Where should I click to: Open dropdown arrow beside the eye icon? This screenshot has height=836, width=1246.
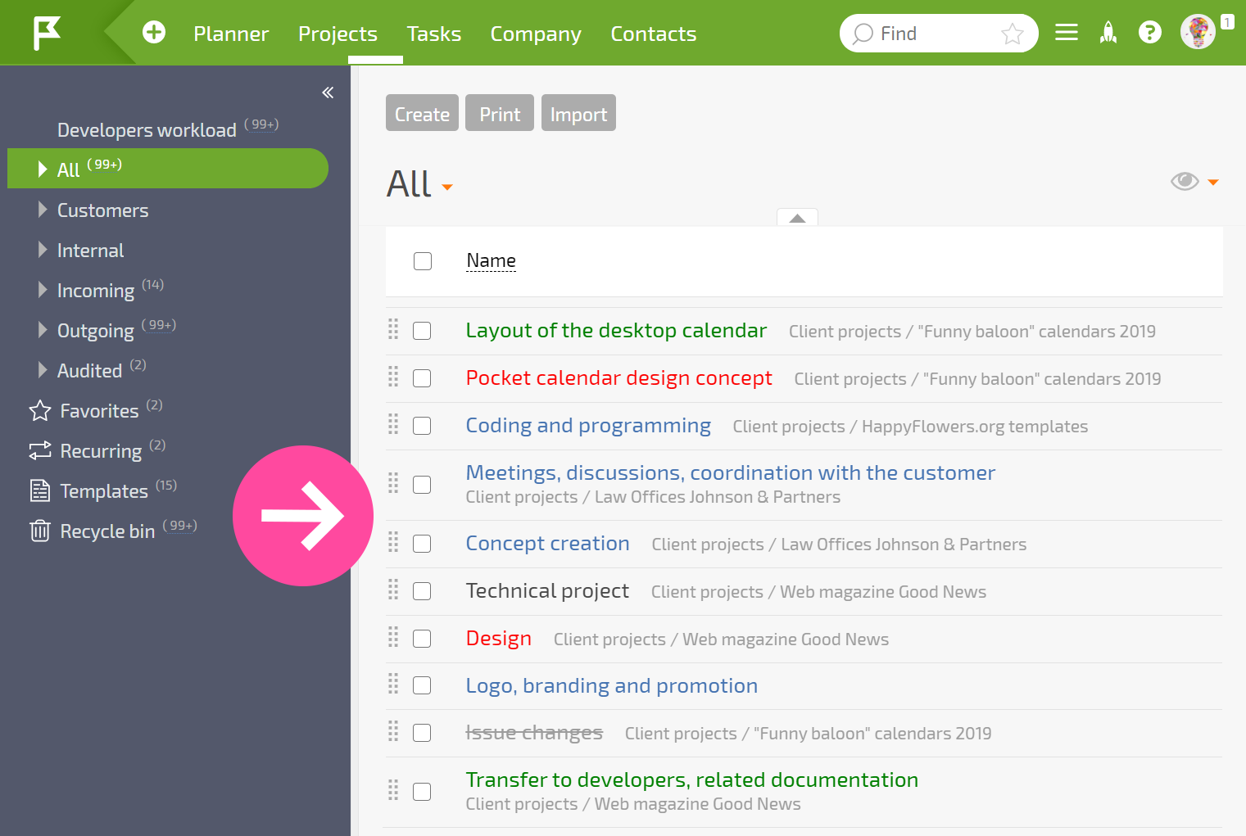(x=1213, y=183)
